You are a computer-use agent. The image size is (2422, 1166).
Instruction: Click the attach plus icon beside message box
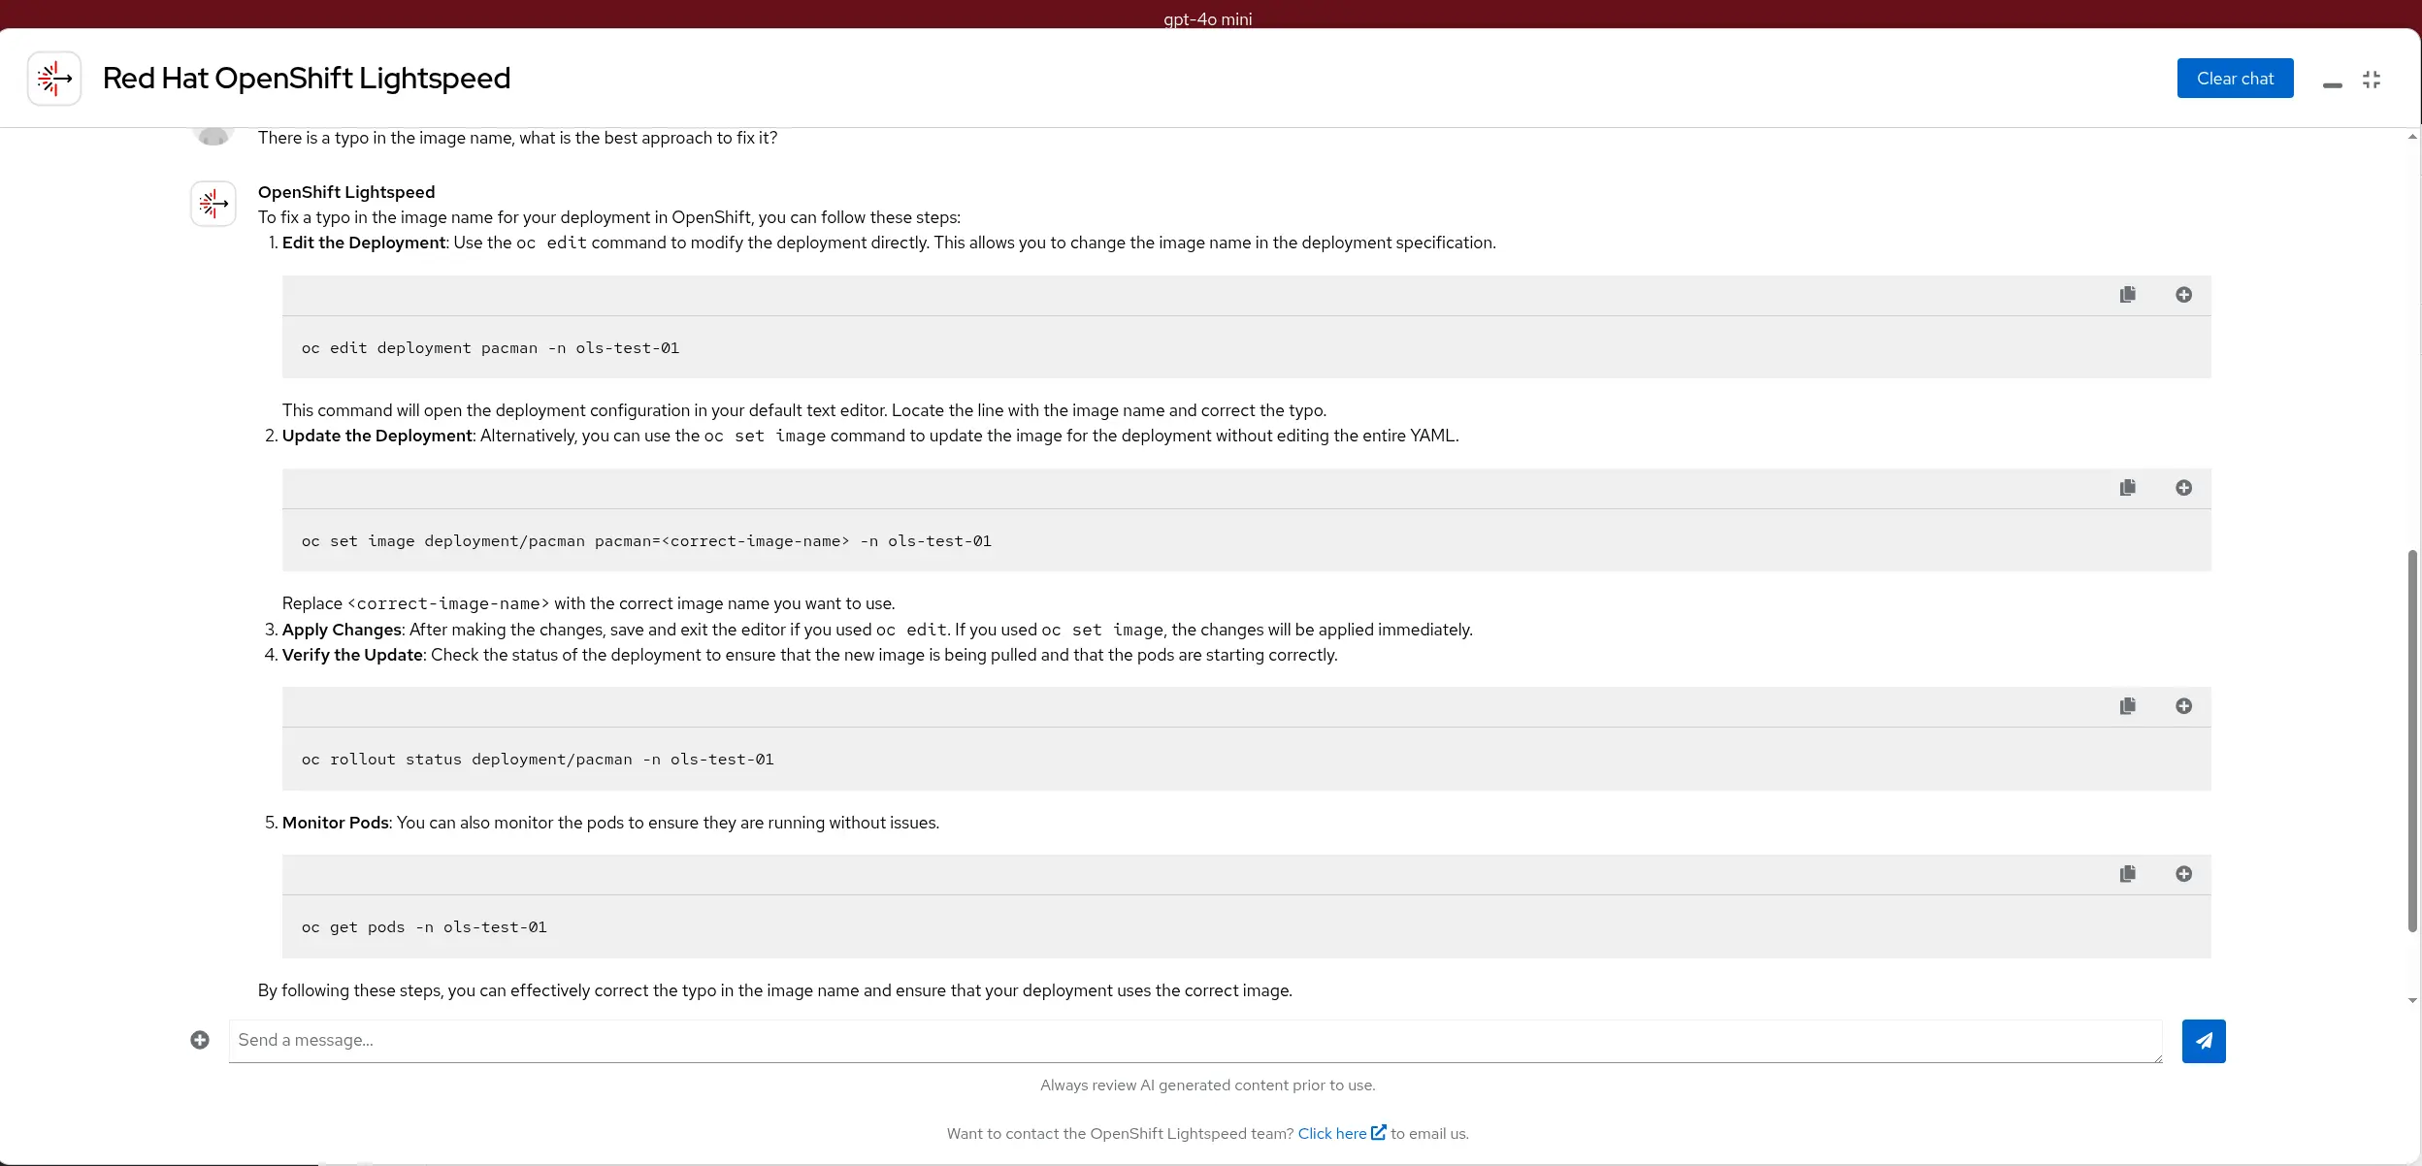coord(200,1040)
